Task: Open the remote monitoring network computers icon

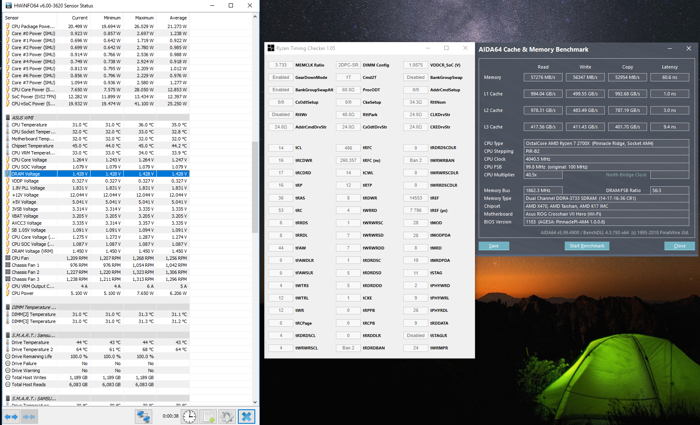Action: coord(144,417)
